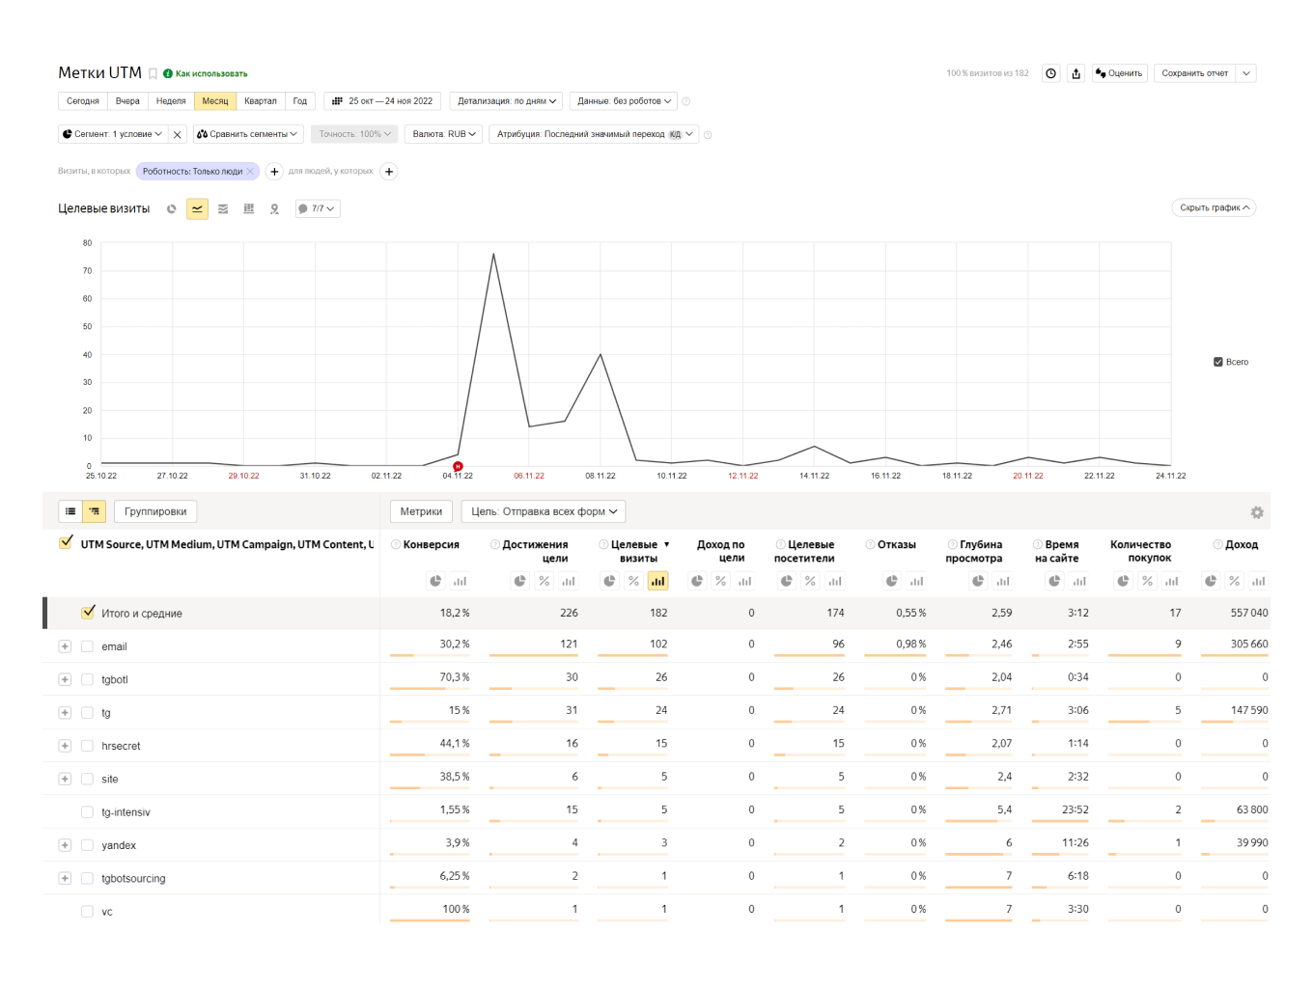Expand the yandex source row
This screenshot has height=988, width=1313.
coord(65,846)
